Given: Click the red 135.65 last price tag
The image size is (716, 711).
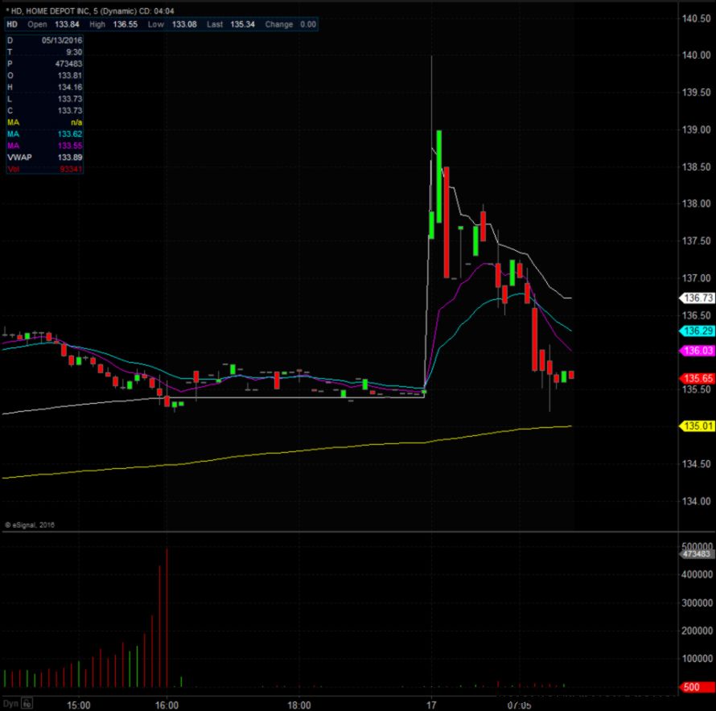Looking at the screenshot, I should [x=697, y=378].
